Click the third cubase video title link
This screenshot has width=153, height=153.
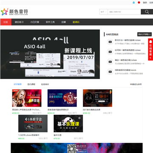[126, 60]
